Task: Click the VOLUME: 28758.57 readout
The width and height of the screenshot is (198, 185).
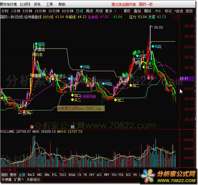Action: tap(15, 132)
